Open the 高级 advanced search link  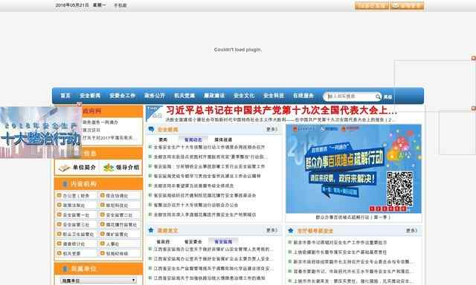coord(387,97)
